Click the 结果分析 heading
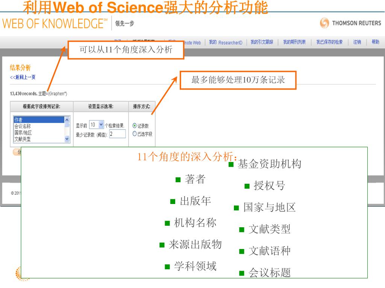 coord(20,67)
